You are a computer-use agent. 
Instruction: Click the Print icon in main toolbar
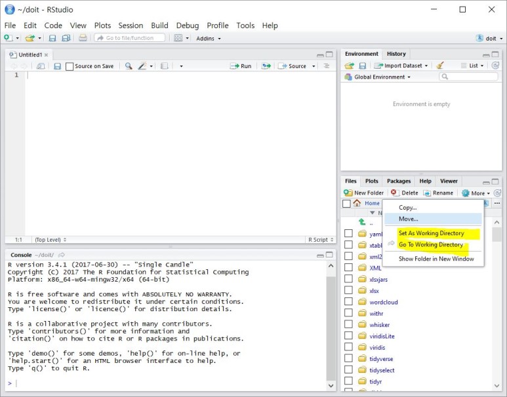coord(83,38)
